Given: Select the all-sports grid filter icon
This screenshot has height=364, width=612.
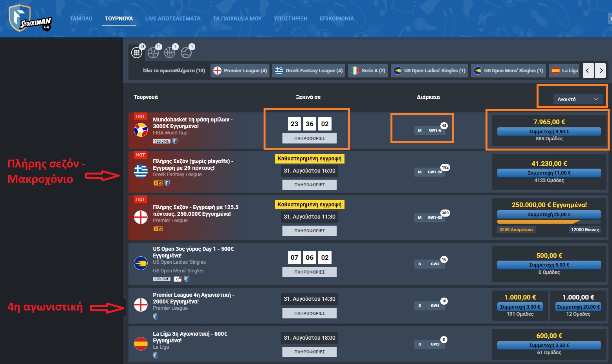Looking at the screenshot, I should 137,52.
